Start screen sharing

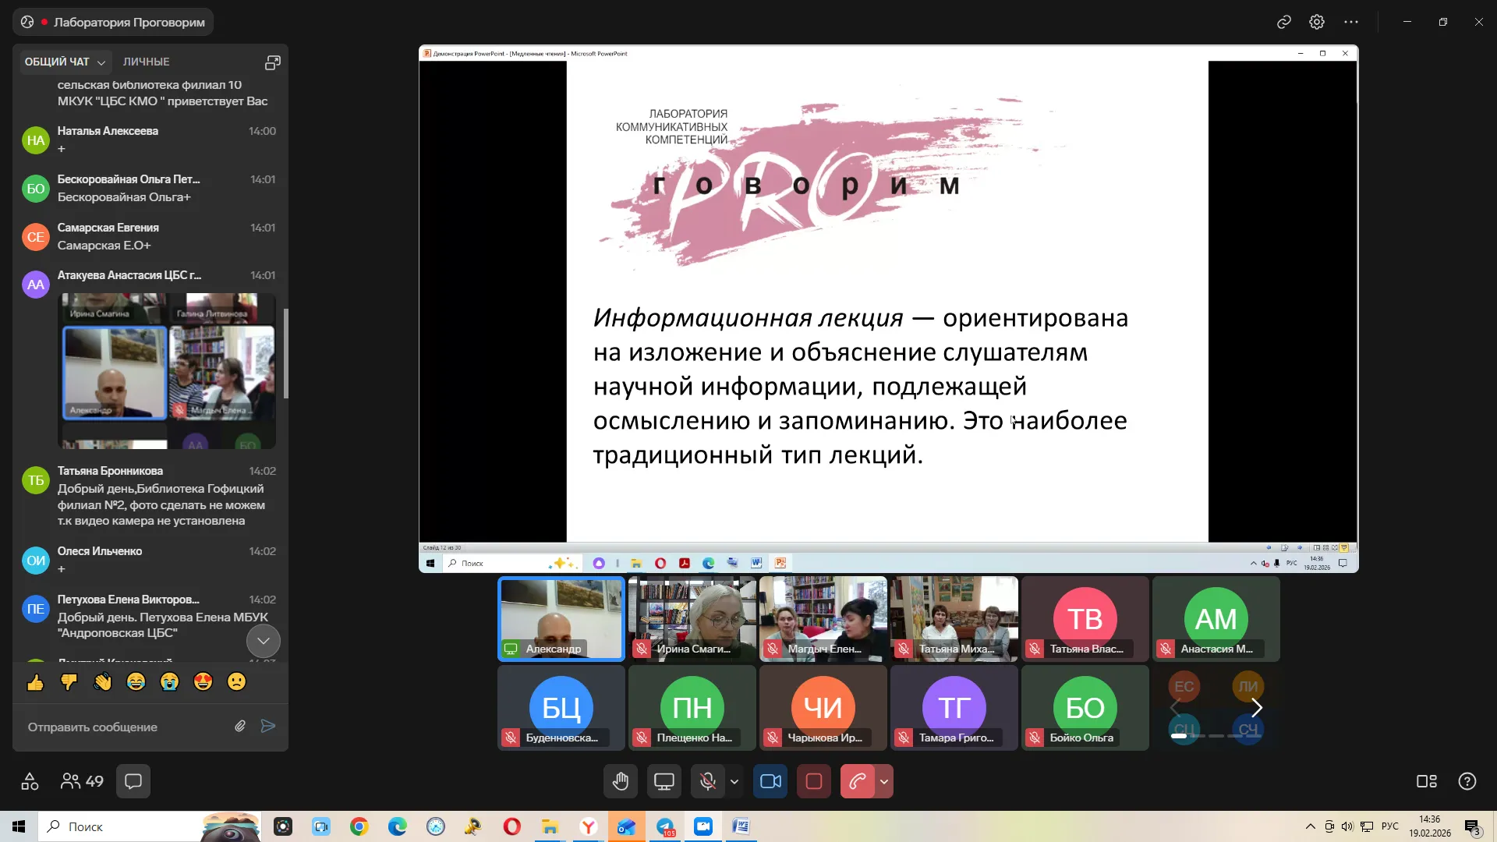pos(664,781)
